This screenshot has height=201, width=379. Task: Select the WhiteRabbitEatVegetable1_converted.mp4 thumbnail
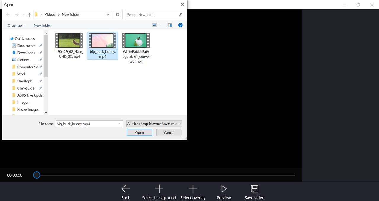[136, 40]
